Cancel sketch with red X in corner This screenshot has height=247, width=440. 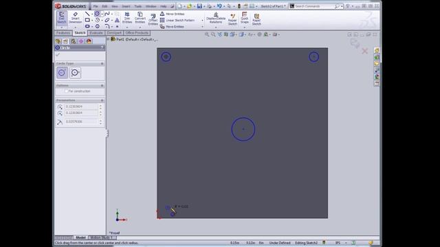point(364,51)
